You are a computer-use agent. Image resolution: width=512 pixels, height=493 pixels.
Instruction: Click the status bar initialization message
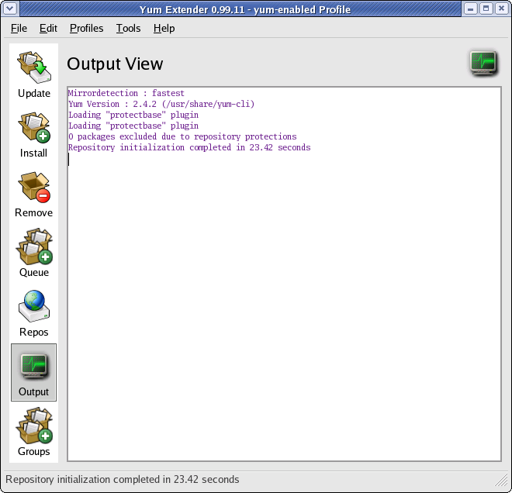123,479
